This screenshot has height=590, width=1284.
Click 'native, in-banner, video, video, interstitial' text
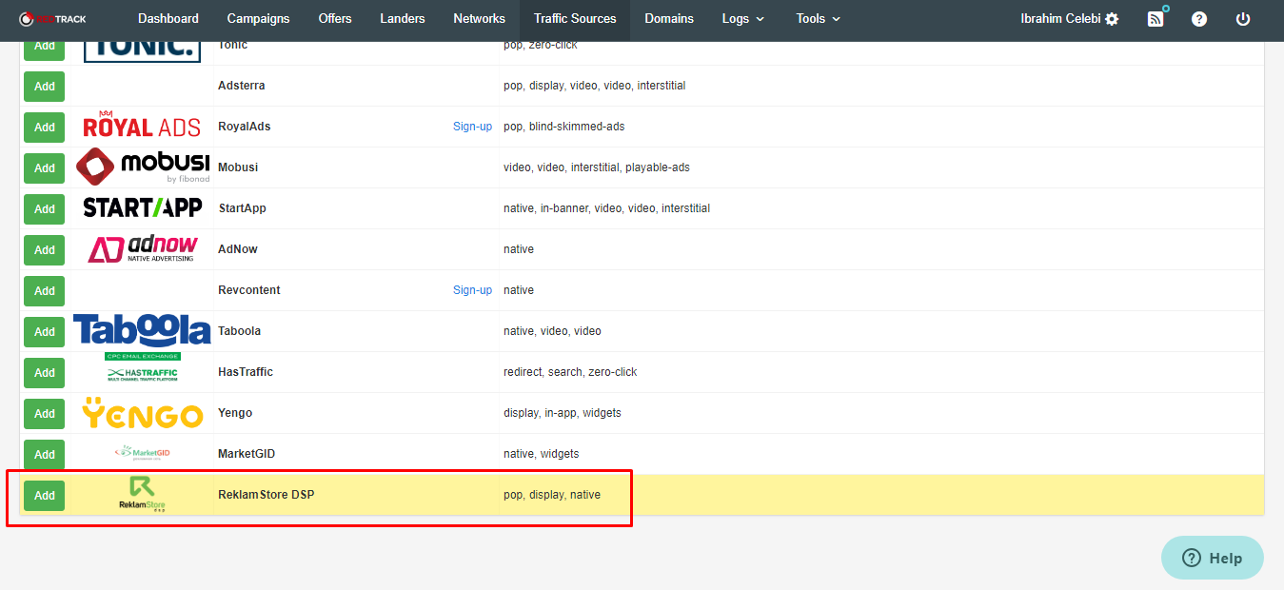tap(607, 208)
